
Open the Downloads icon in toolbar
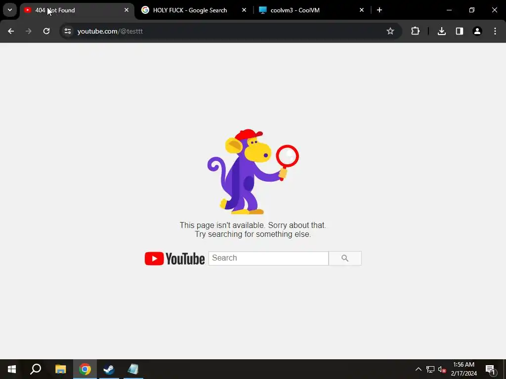click(x=442, y=31)
